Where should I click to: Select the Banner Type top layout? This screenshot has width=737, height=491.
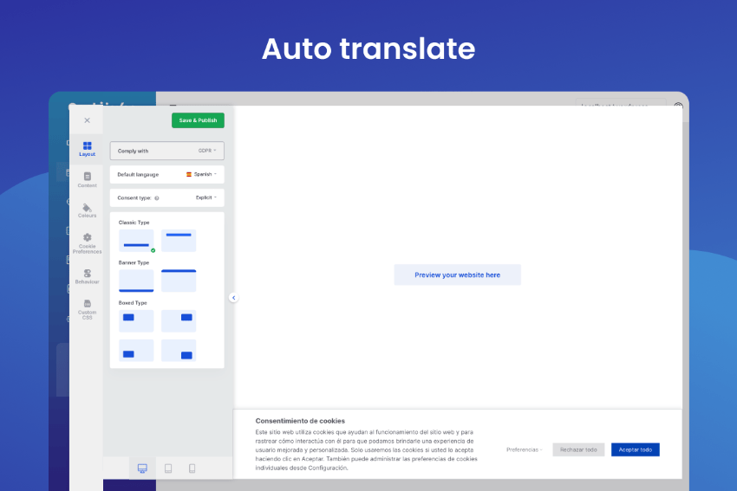tap(179, 281)
